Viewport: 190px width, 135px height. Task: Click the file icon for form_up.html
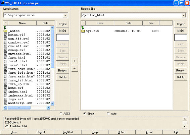5,84
